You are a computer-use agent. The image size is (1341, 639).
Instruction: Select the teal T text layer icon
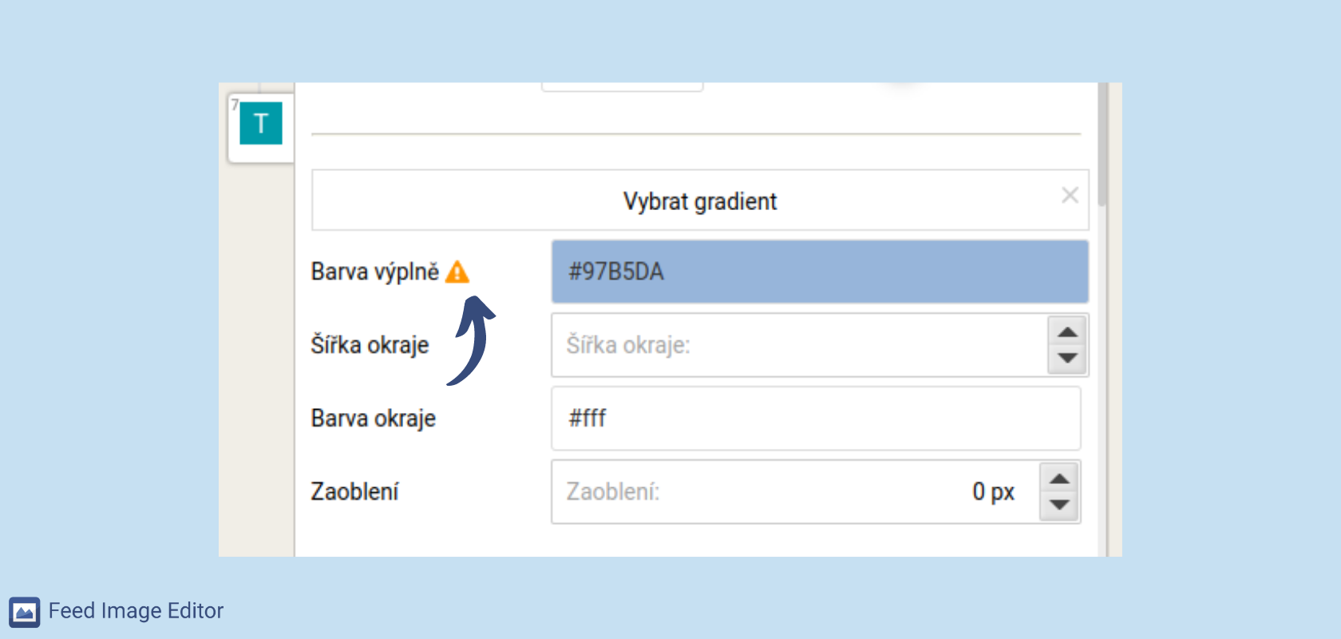click(260, 123)
